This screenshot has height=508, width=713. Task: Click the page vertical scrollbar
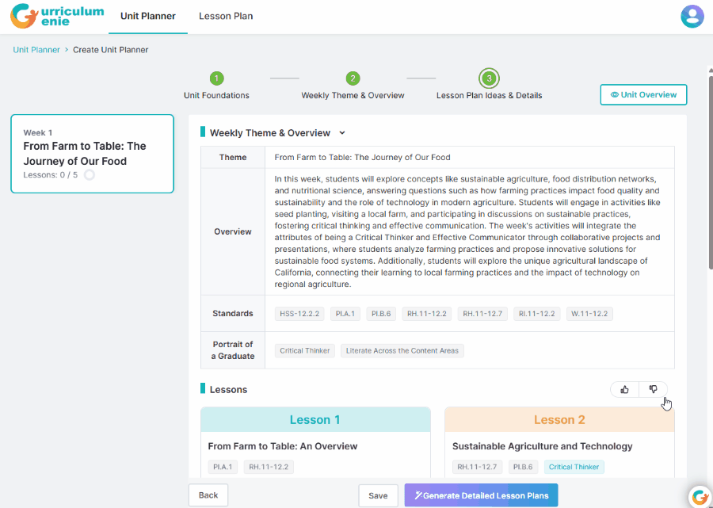click(711, 168)
